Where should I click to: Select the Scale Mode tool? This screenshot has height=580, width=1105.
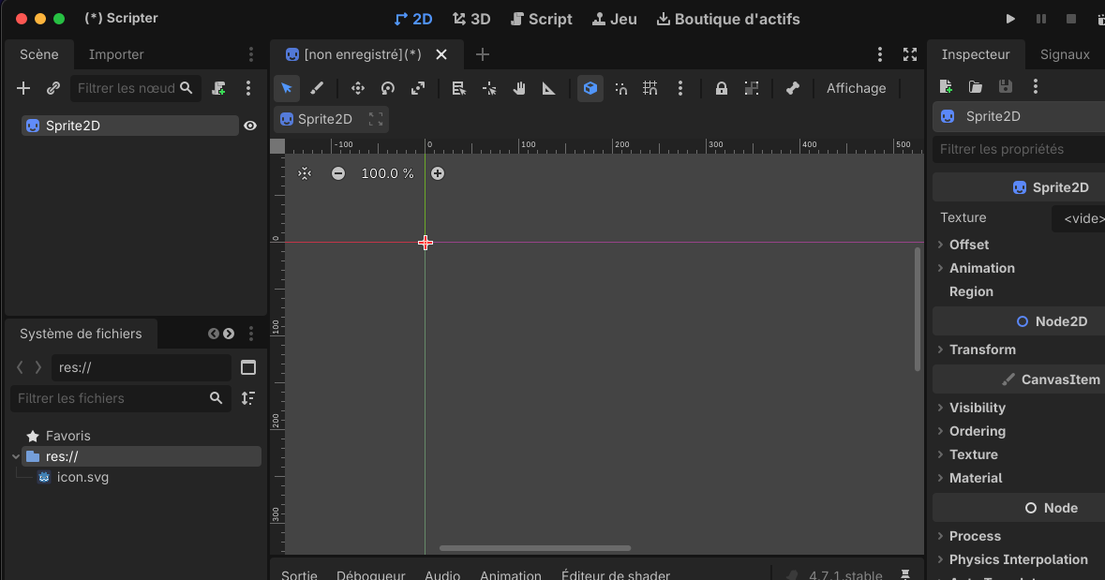418,88
